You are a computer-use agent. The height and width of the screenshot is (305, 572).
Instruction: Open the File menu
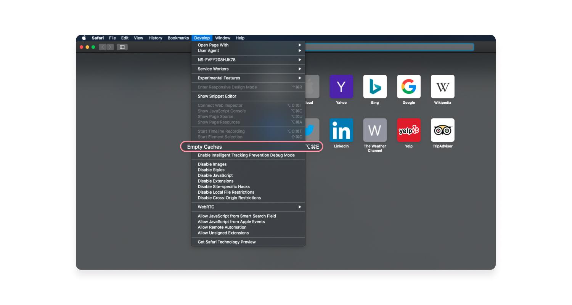(112, 38)
